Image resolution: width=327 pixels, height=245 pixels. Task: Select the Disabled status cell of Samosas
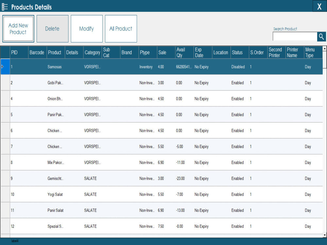[x=238, y=67]
